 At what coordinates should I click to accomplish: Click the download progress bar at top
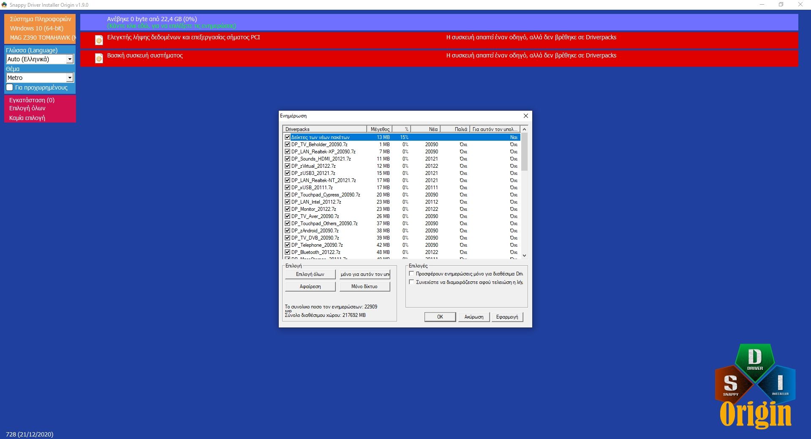tap(439, 22)
